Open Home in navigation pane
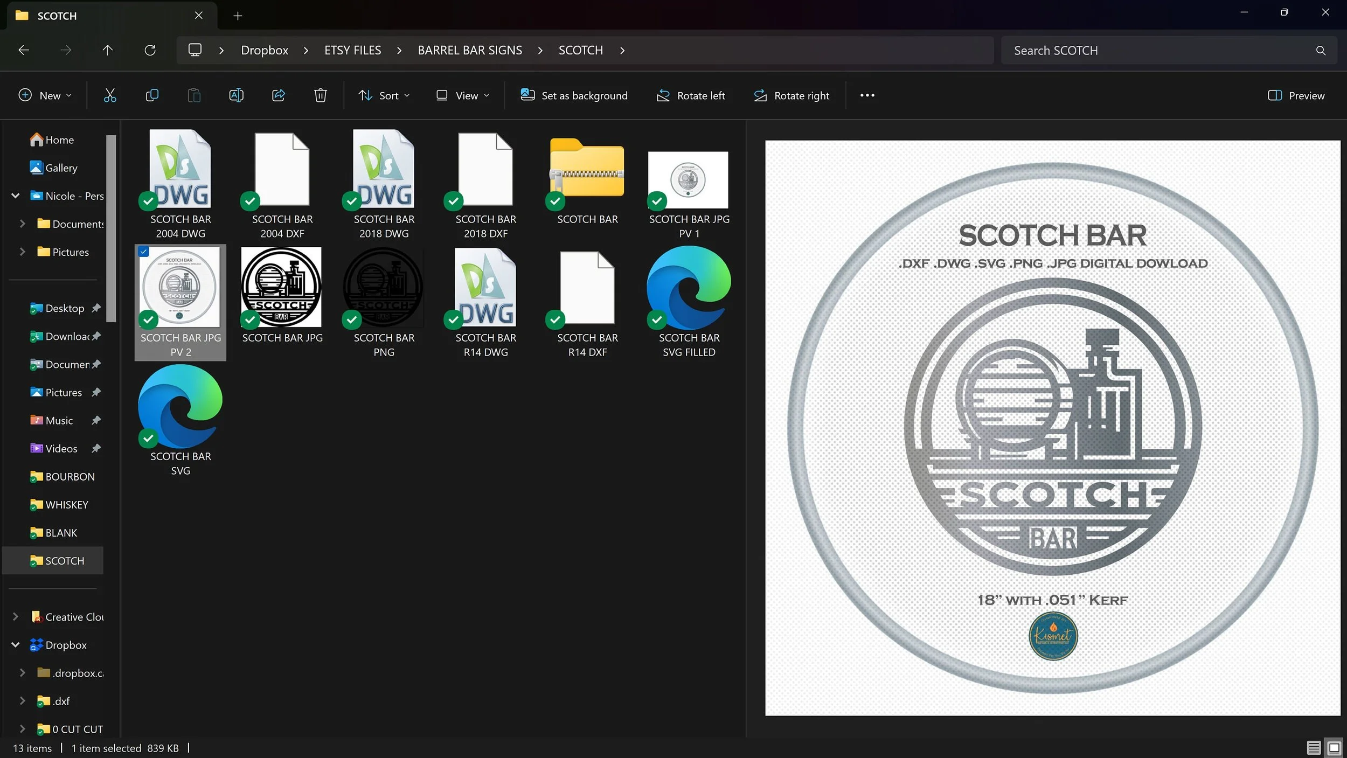The image size is (1347, 758). tap(53, 140)
